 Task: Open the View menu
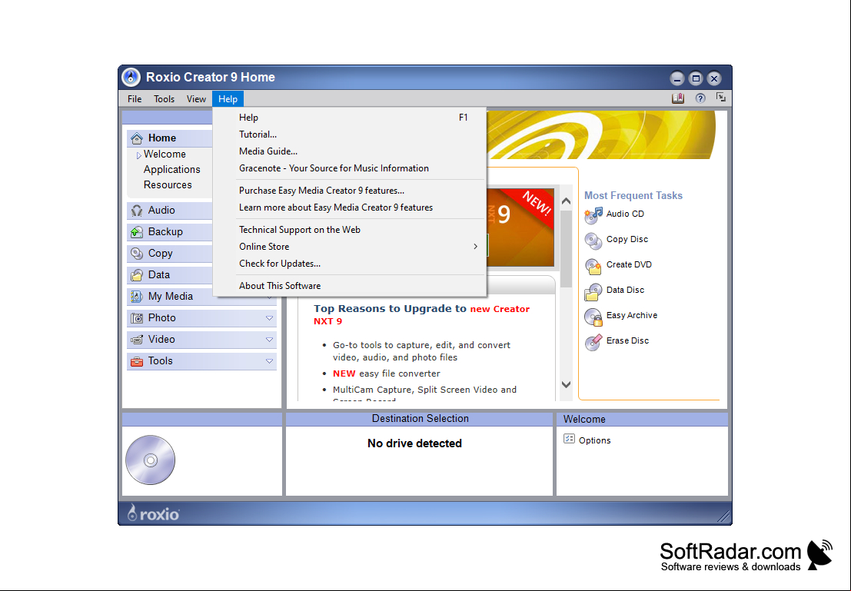(196, 99)
